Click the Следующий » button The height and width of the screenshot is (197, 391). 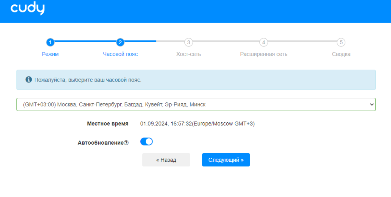pyautogui.click(x=226, y=160)
